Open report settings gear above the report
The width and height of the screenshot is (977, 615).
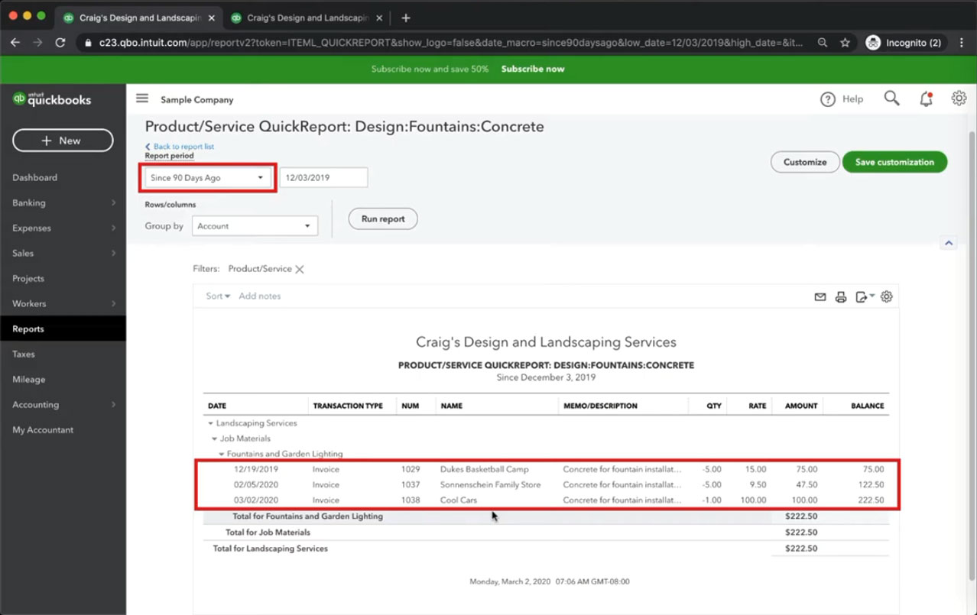click(886, 296)
